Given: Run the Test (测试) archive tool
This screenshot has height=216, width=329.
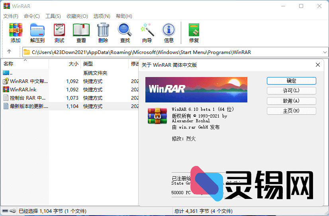Looking at the screenshot, I should [x=59, y=33].
